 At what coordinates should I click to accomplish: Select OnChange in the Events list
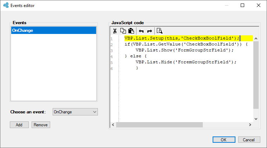pyautogui.click(x=54, y=30)
